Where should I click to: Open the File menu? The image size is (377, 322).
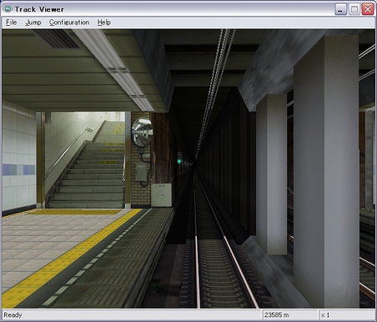12,23
